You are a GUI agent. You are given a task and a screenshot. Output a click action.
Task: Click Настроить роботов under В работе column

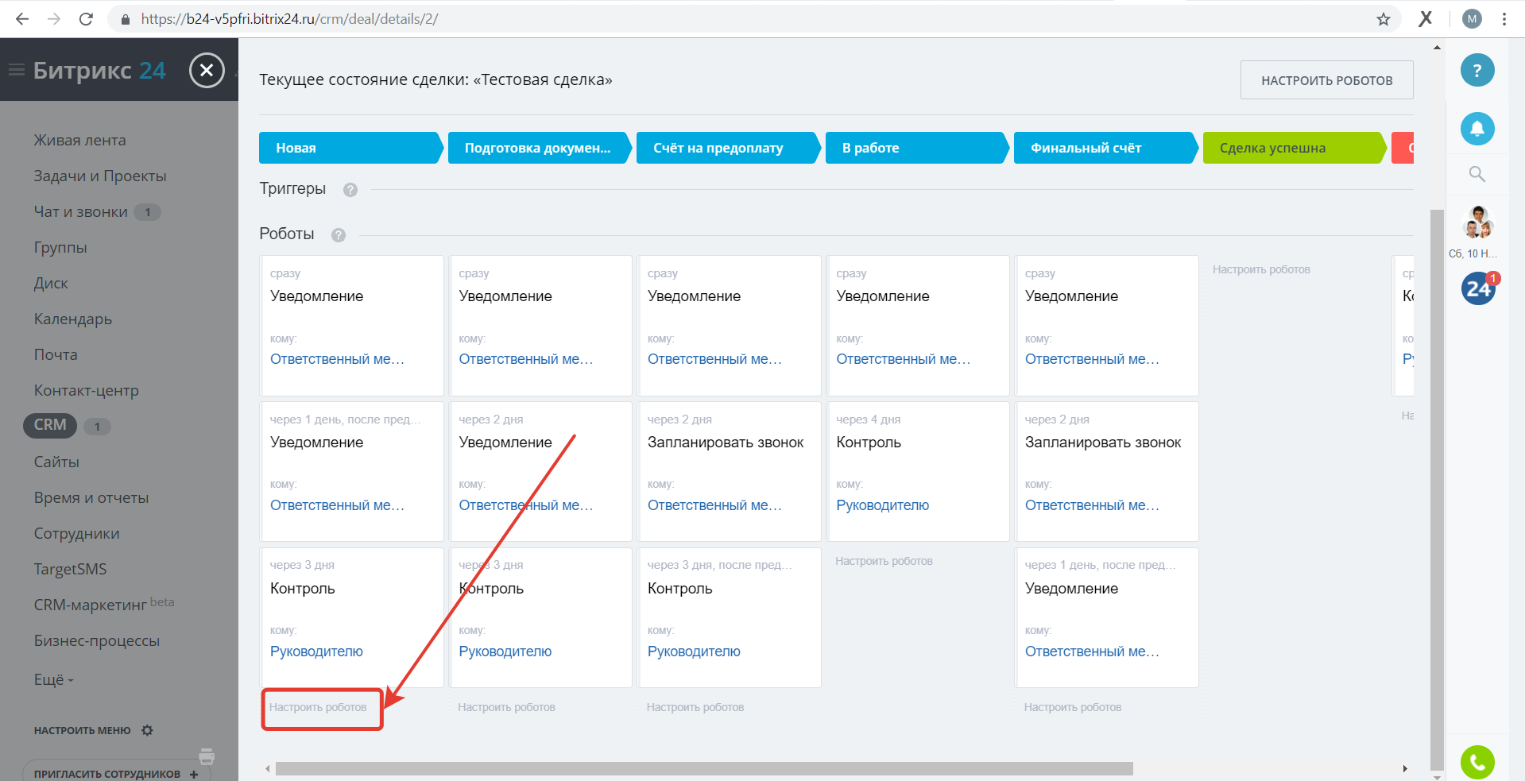[x=884, y=561]
